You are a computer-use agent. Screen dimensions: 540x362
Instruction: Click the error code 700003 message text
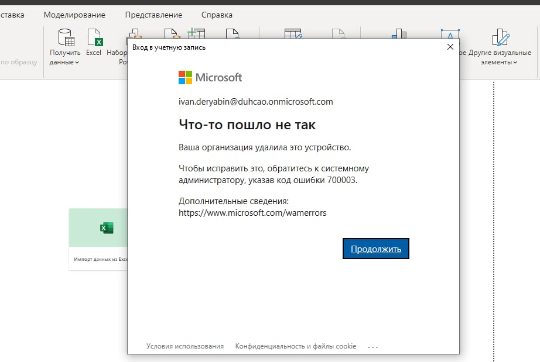click(274, 174)
